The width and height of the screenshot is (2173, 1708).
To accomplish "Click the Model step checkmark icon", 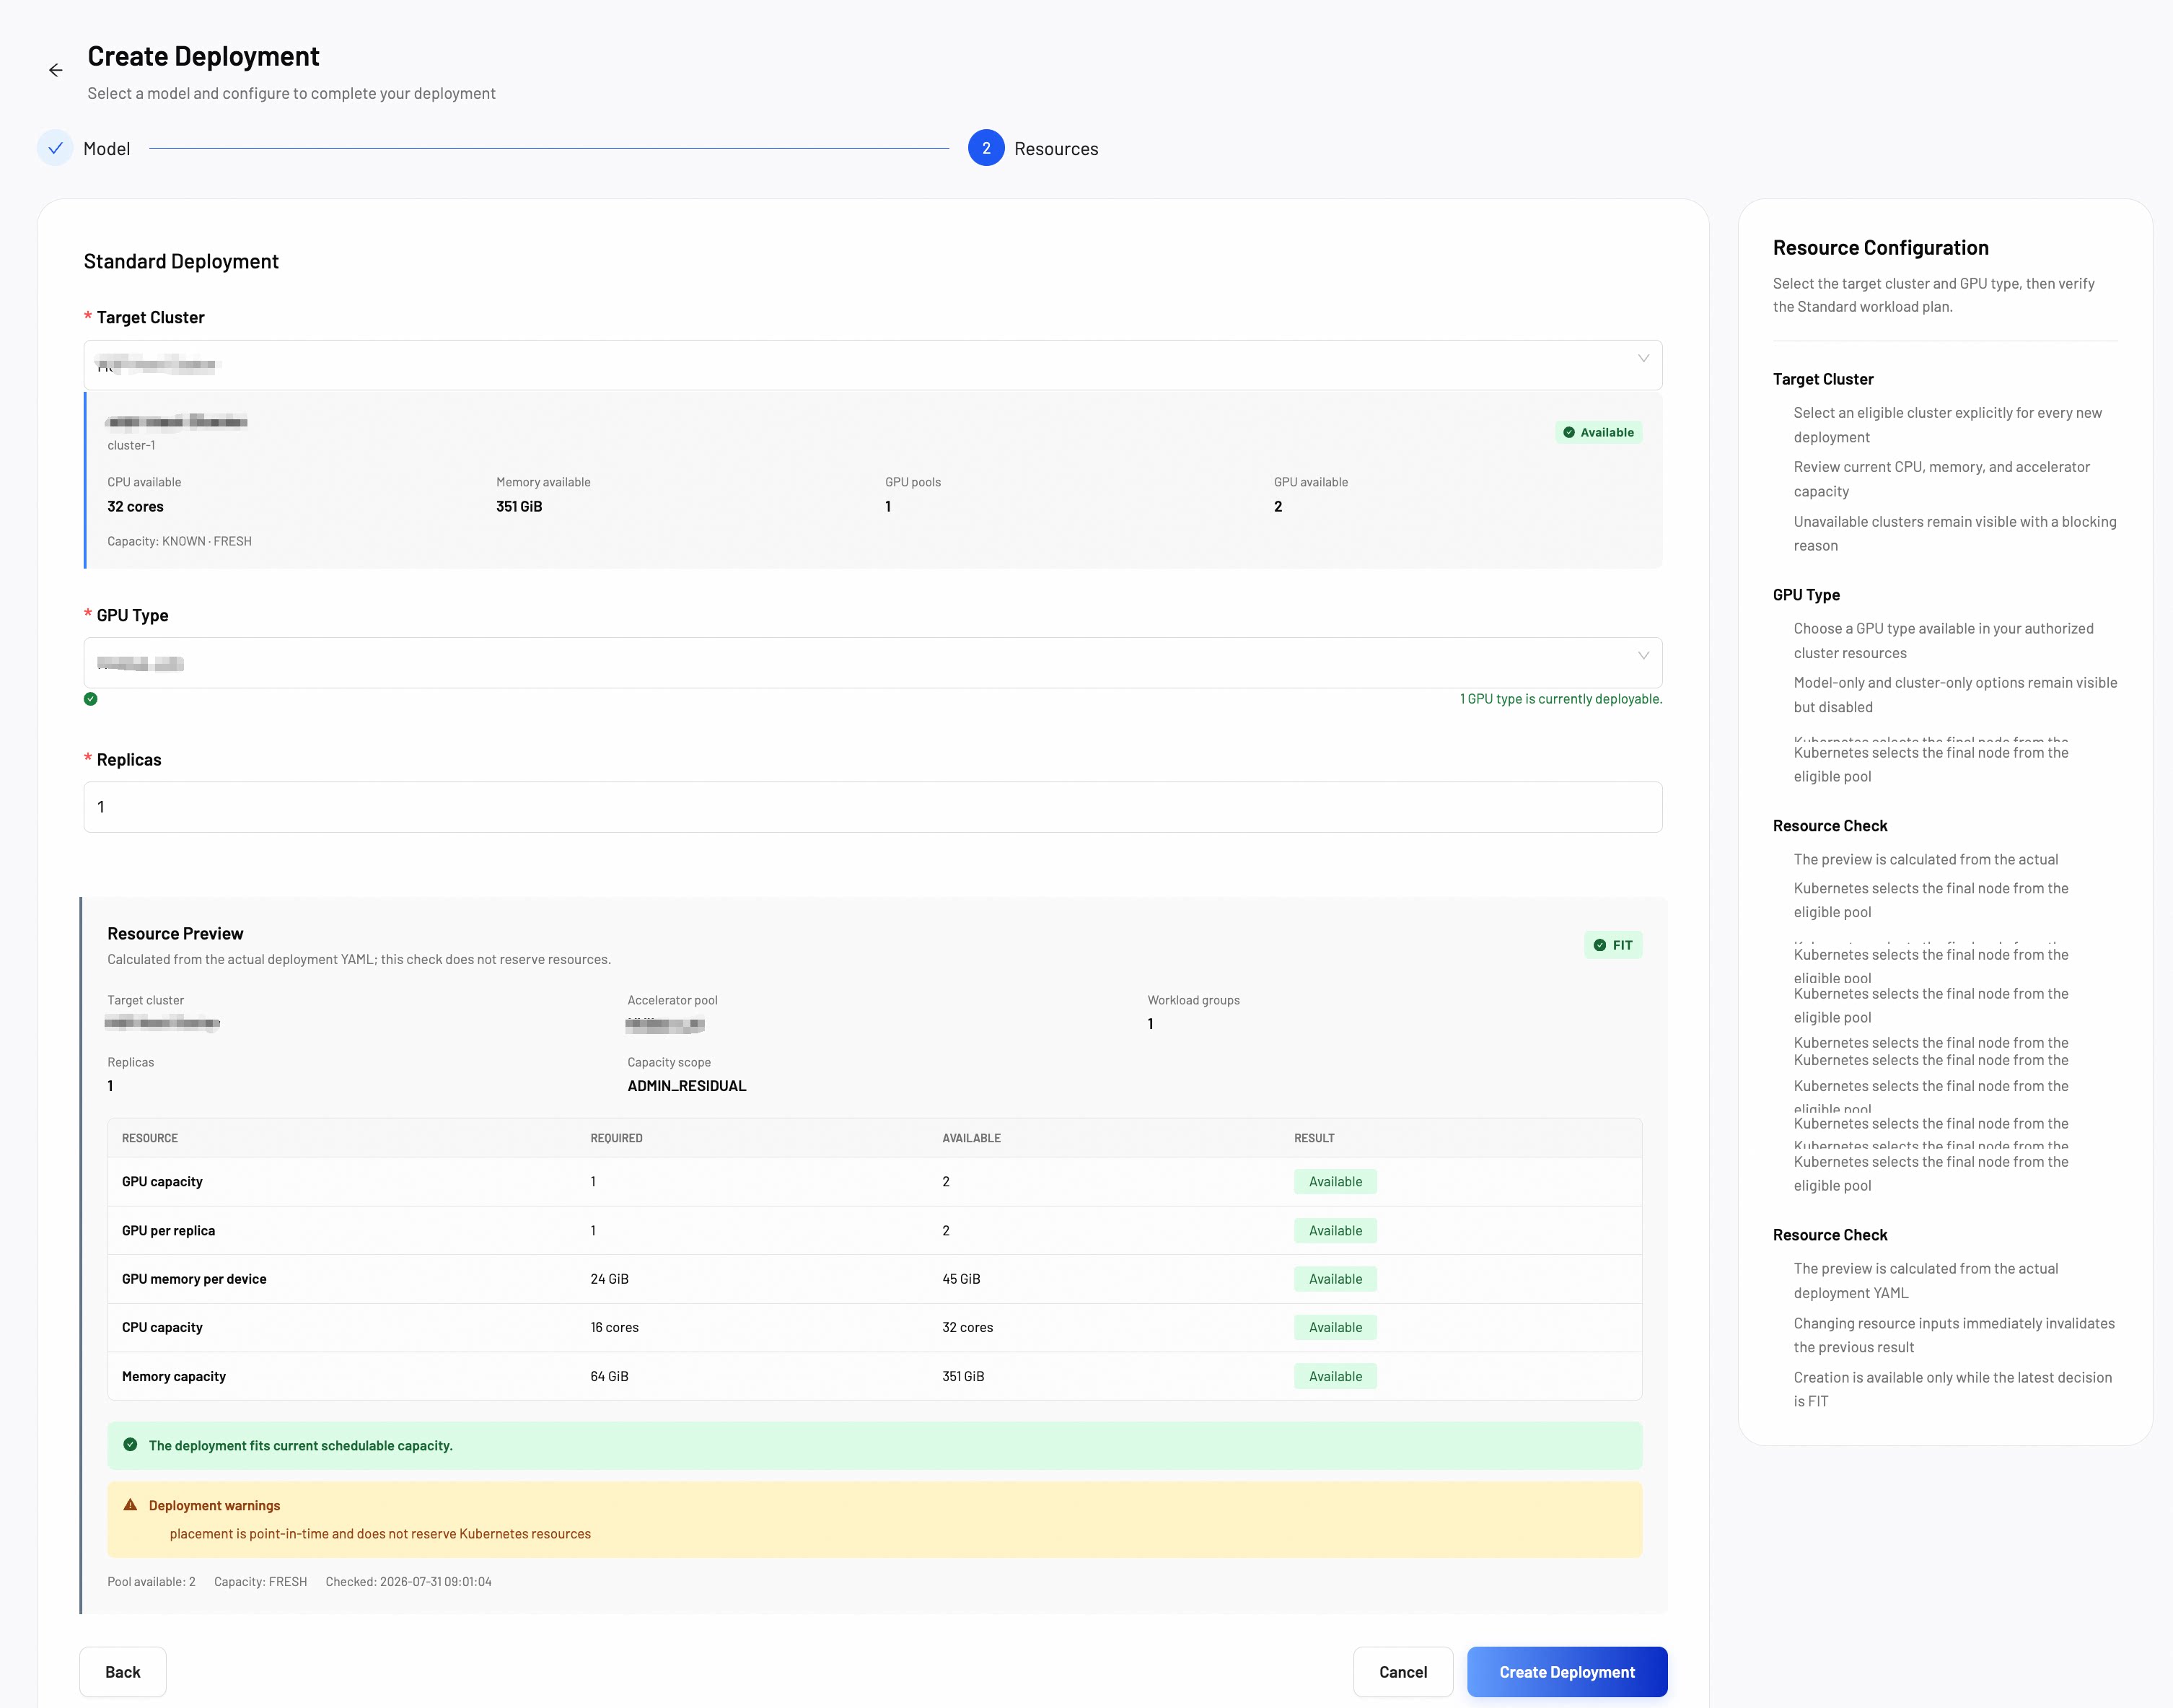I will [x=56, y=148].
